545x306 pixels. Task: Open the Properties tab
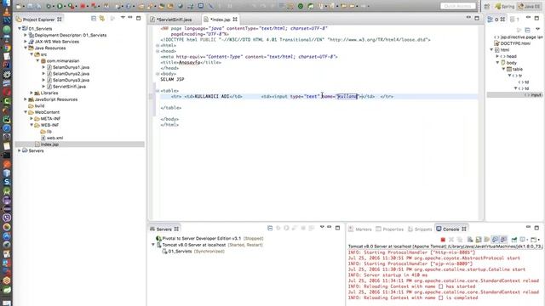click(x=390, y=229)
